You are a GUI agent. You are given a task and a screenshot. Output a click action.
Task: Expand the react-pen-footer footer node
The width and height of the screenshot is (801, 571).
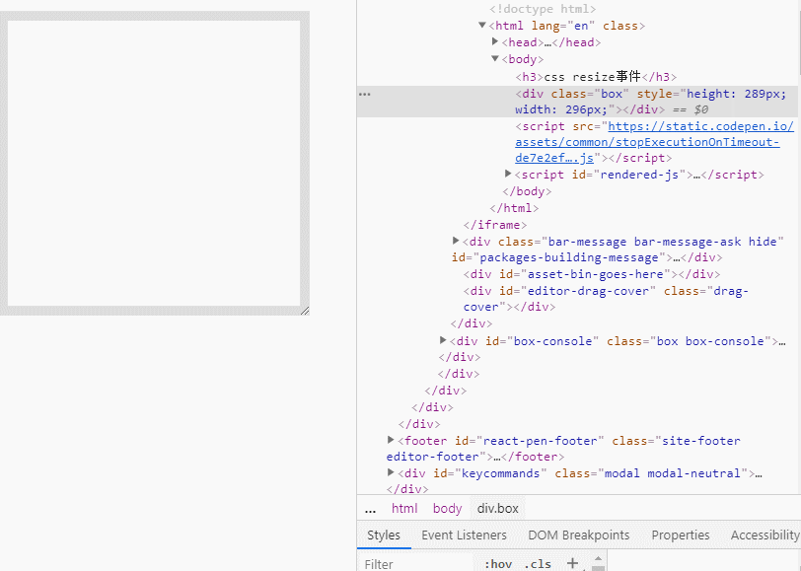point(391,440)
